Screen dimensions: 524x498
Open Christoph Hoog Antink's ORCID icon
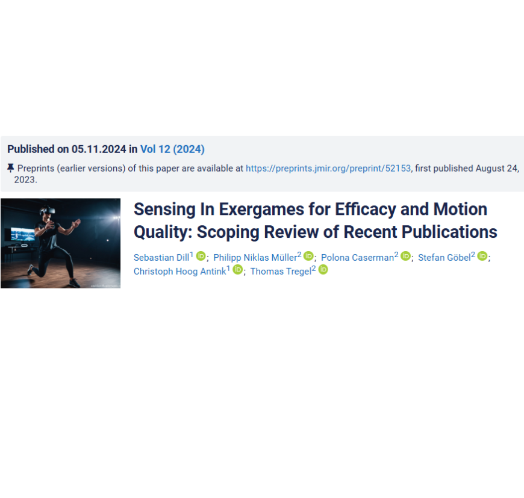237,270
